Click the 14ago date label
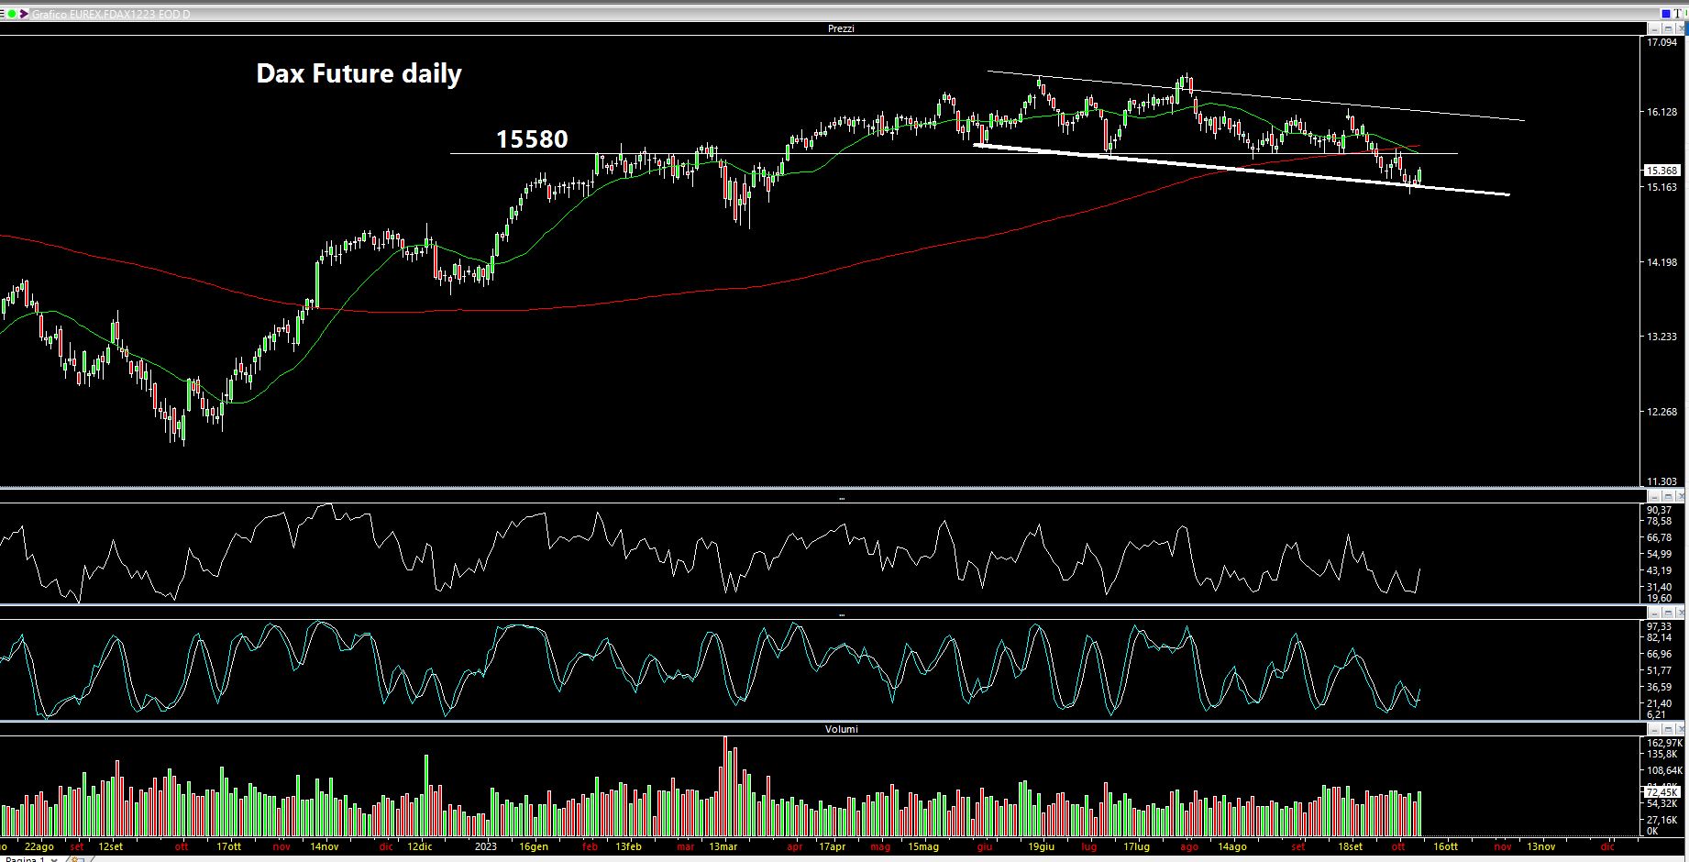The width and height of the screenshot is (1689, 862). (x=1231, y=846)
